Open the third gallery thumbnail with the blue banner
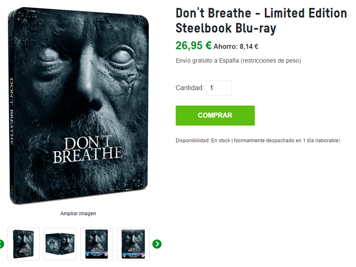The image size is (356, 267). 97,244
